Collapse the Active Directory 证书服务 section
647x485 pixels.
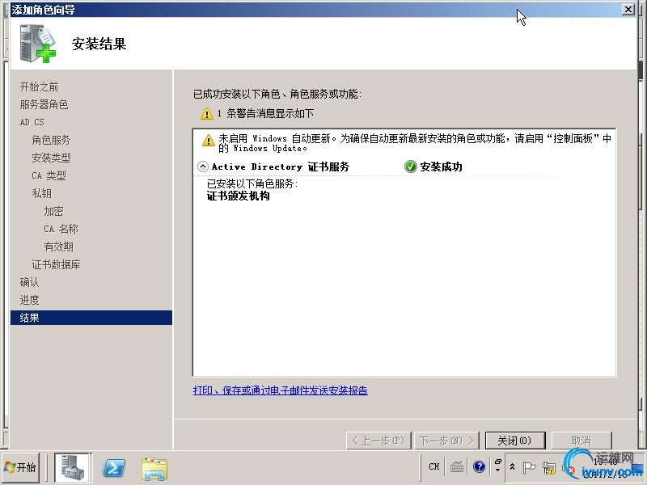[x=203, y=167]
